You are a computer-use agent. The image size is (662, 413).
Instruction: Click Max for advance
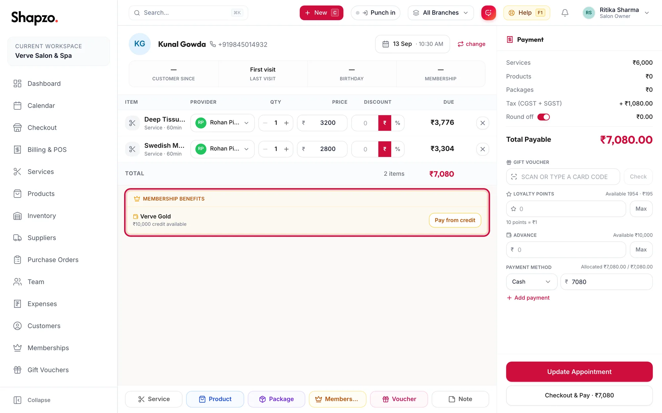click(x=641, y=250)
